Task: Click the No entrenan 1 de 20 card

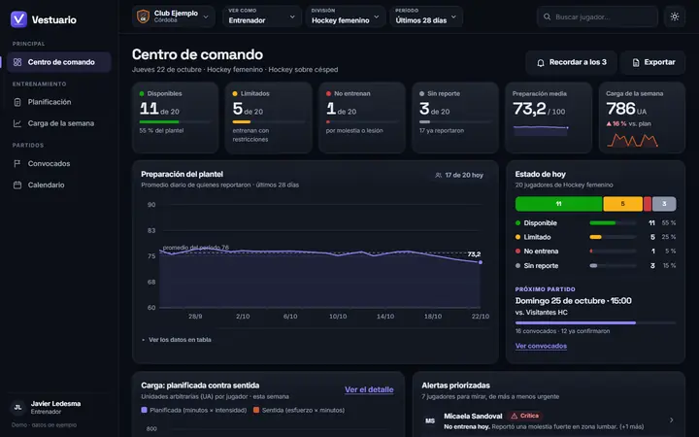Action: [362, 118]
